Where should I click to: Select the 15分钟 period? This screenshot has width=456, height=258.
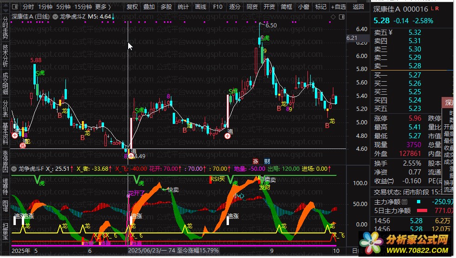coord(83,6)
